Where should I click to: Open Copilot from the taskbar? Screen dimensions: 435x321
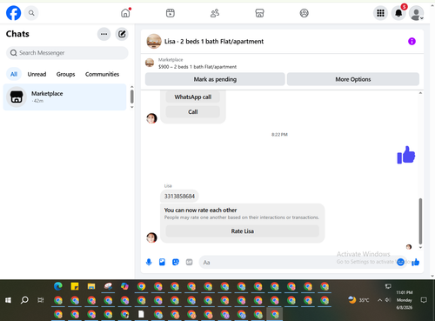coord(124,286)
